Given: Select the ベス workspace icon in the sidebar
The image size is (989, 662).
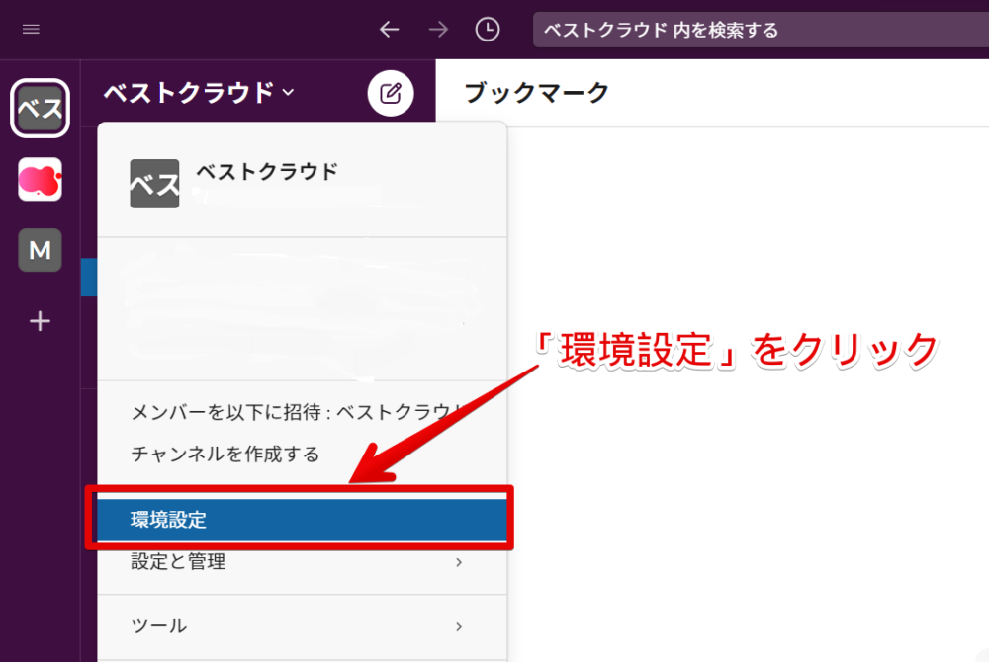Looking at the screenshot, I should click(40, 109).
